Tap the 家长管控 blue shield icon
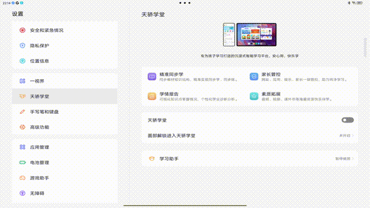 click(254, 77)
